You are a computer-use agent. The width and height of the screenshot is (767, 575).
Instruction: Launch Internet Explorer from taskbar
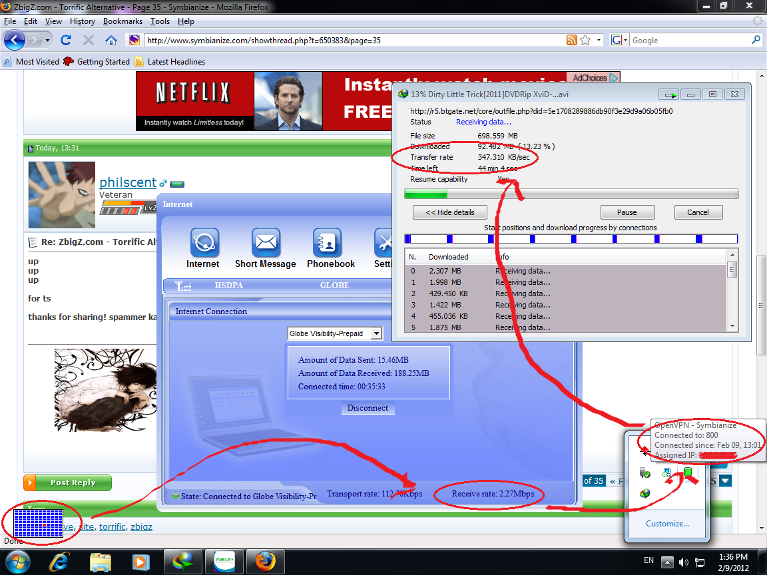(x=59, y=562)
